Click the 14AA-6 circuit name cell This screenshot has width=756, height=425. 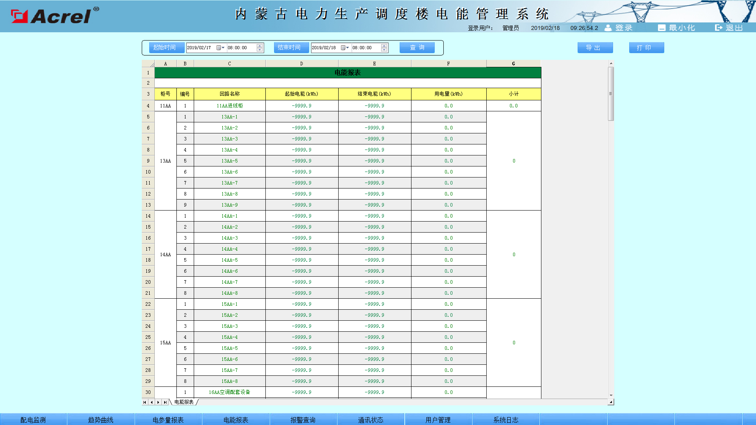(x=230, y=271)
